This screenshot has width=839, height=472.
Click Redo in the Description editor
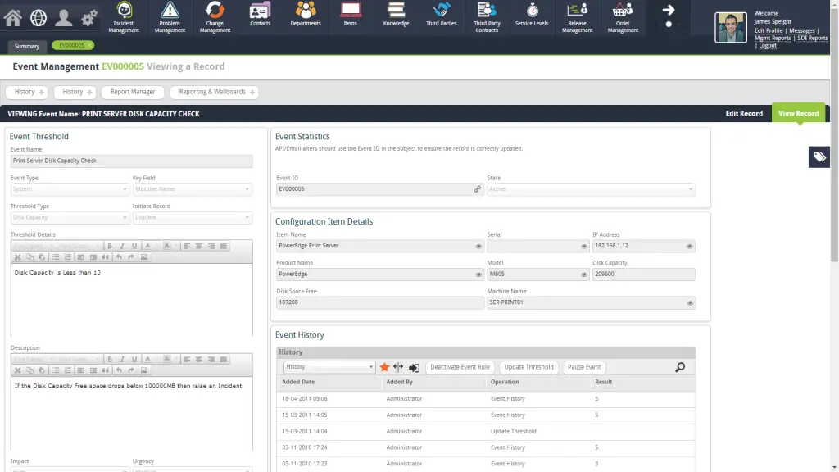coord(131,370)
